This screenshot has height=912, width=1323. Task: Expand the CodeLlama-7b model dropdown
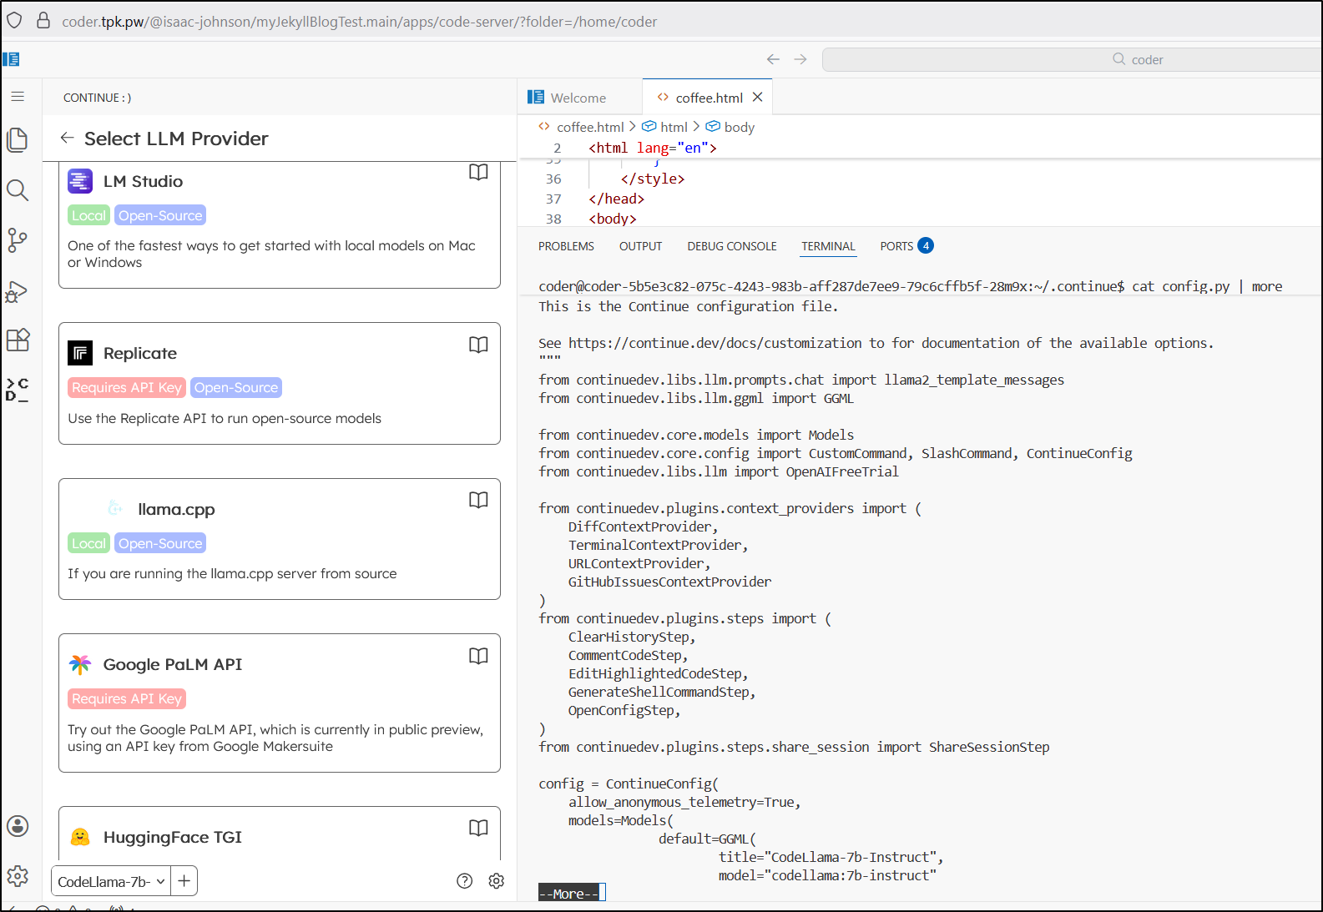111,882
